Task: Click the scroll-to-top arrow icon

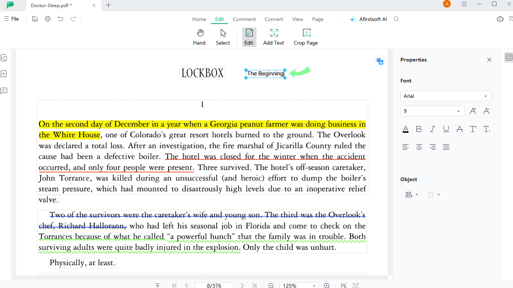Action: [x=158, y=285]
